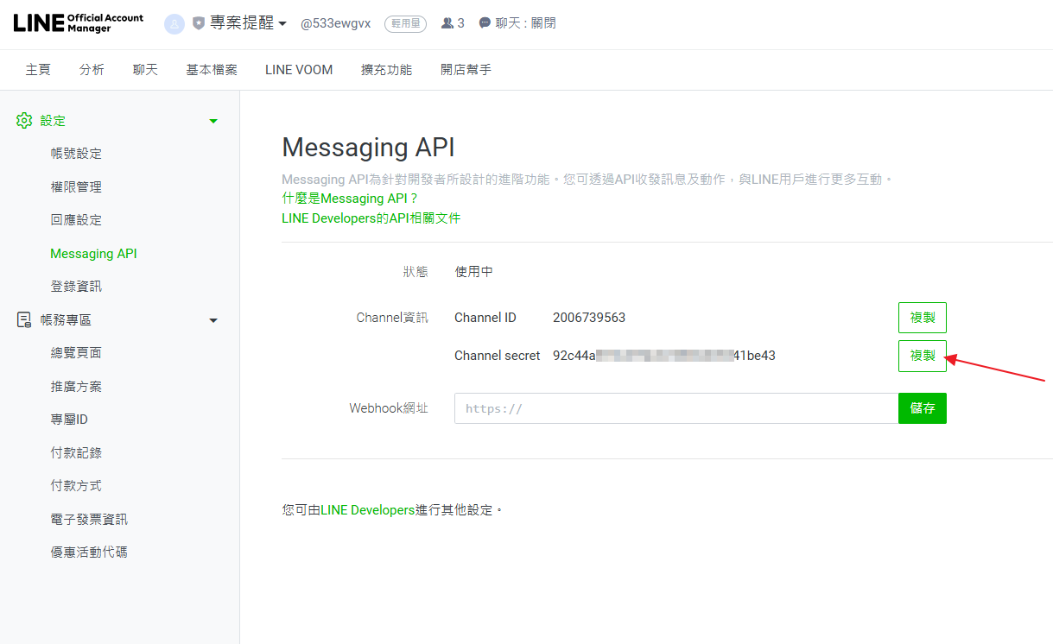Open the 專案提醒 account dropdown

coord(249,23)
